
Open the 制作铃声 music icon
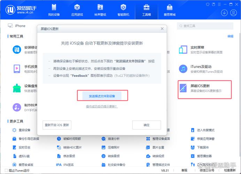pos(17,107)
